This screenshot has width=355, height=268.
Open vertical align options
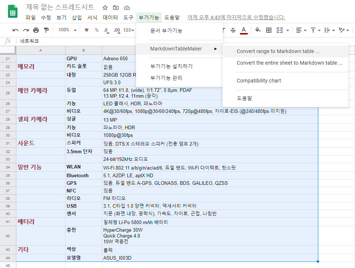pyautogui.click(x=316, y=30)
